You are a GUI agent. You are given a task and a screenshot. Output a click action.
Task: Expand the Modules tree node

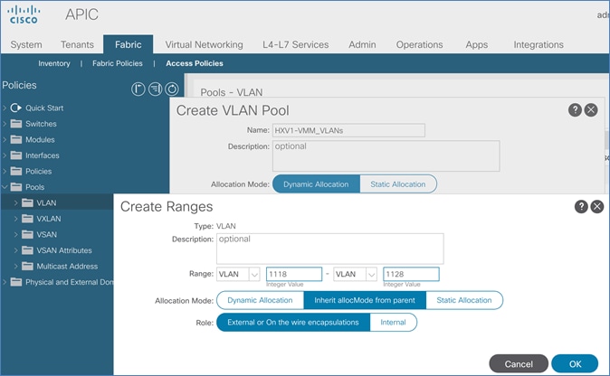tap(5, 139)
